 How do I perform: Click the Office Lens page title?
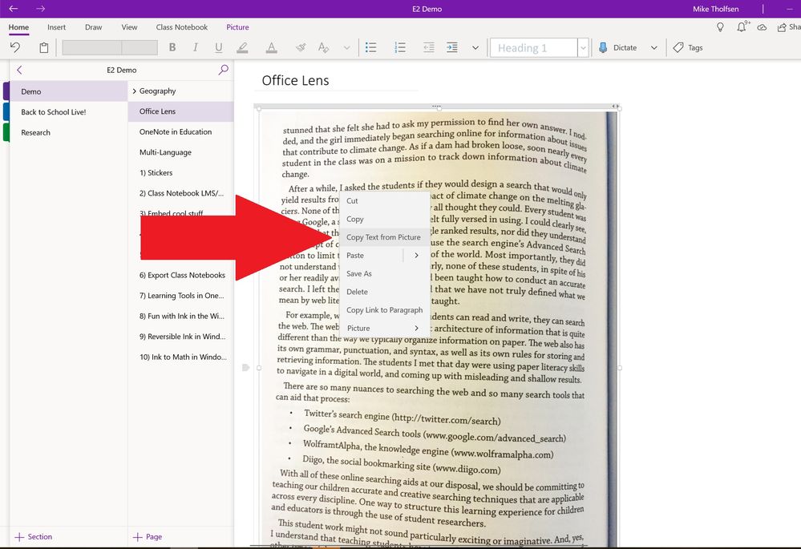tap(295, 81)
